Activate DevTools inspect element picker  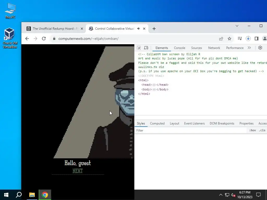pyautogui.click(x=139, y=48)
